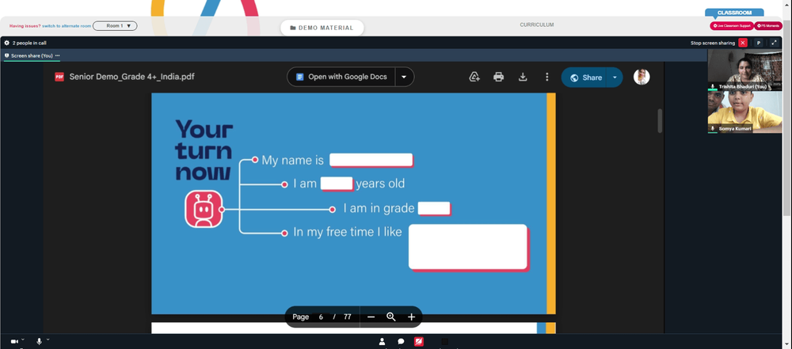This screenshot has height=349, width=792.
Task: Print the PDF using printer icon
Action: coord(498,77)
